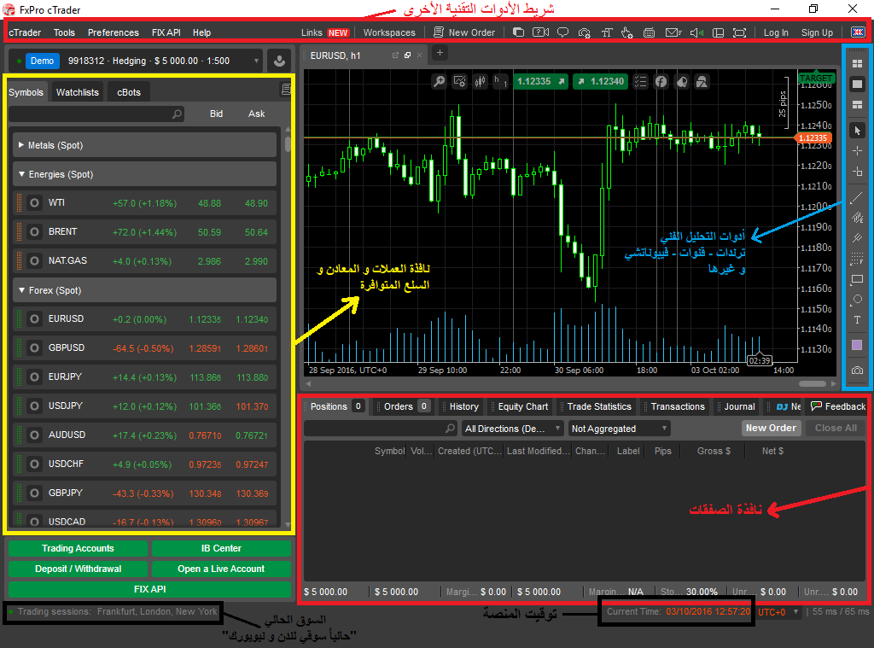Open chart settings icon above EURUSD chart
Image resolution: width=874 pixels, height=648 pixels.
460,81
